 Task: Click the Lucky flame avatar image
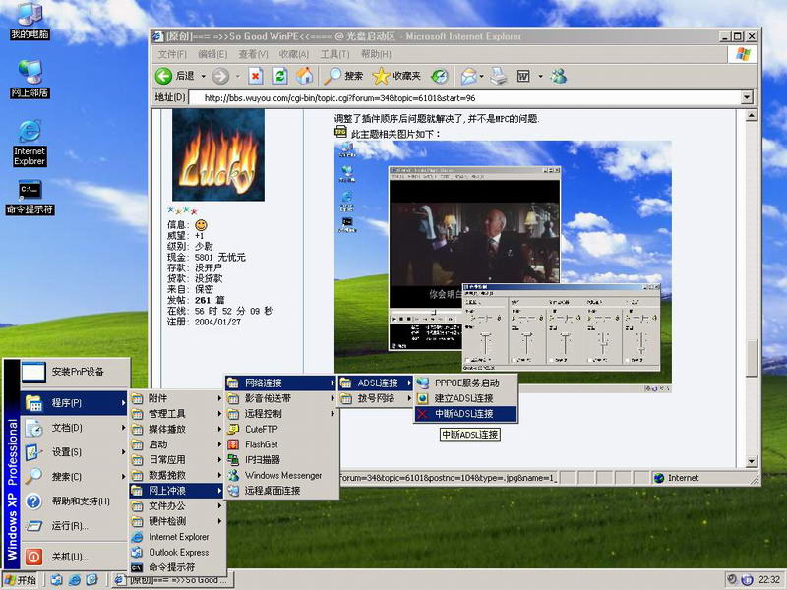tap(218, 155)
